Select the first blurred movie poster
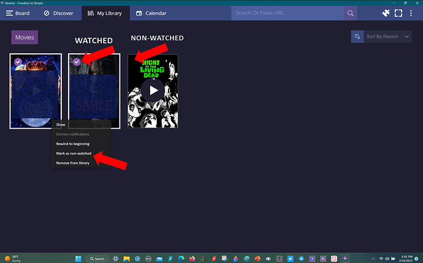 36,91
